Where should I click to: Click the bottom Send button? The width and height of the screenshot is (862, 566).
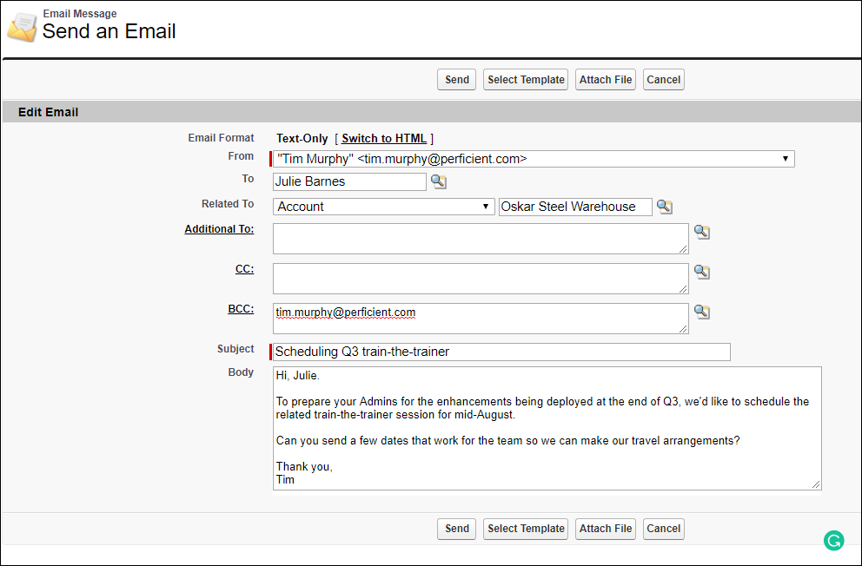click(457, 529)
